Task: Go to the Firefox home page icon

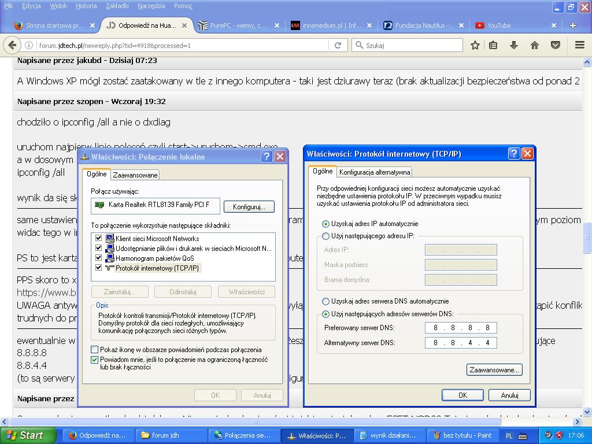Action: click(x=534, y=45)
